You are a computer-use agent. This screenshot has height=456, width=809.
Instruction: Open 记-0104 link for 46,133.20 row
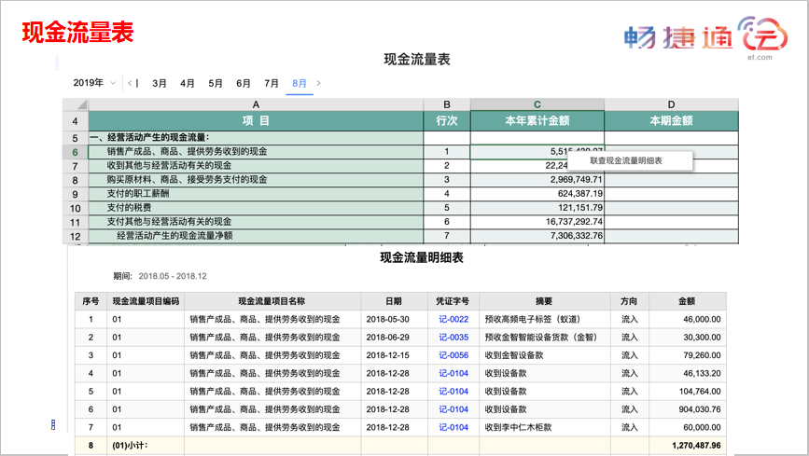pos(453,373)
